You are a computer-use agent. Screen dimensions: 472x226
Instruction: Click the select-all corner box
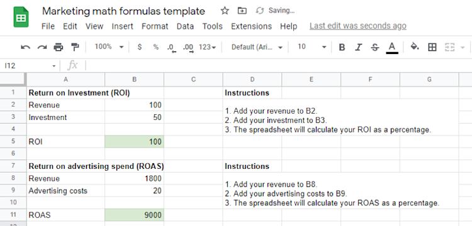(x=13, y=79)
